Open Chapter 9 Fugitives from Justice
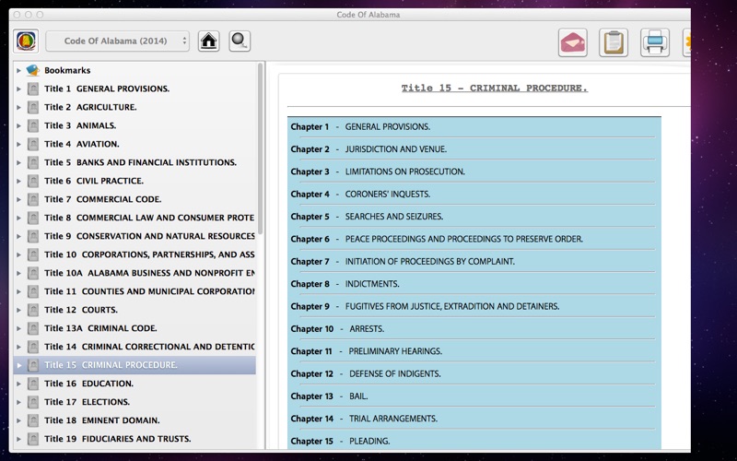Screen dimensions: 737x461 point(425,307)
